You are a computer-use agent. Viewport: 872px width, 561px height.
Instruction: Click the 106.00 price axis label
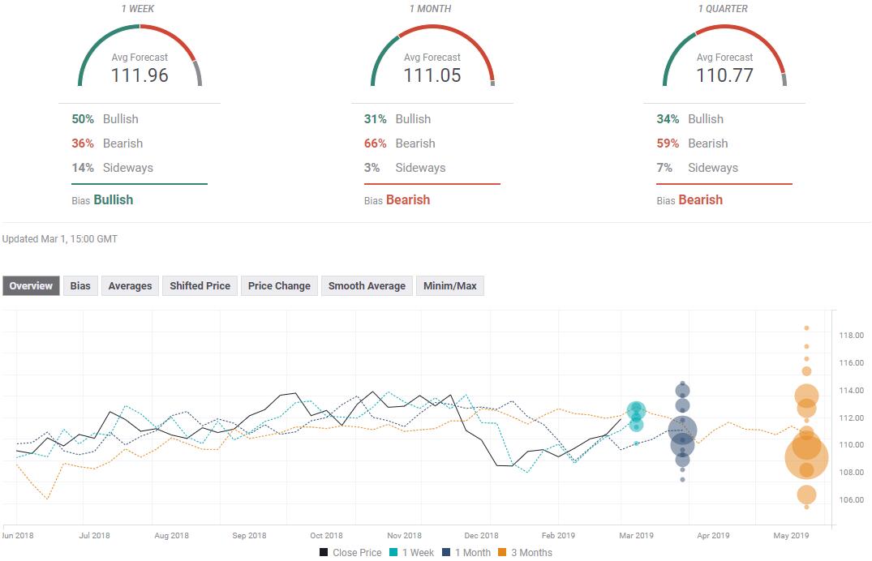tap(852, 500)
